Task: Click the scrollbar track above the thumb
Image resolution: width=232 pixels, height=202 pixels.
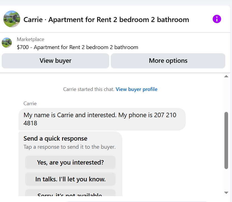Action: coord(226,95)
